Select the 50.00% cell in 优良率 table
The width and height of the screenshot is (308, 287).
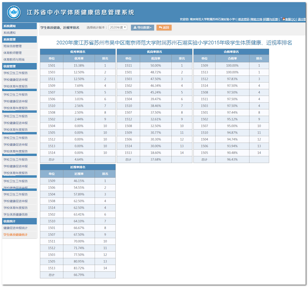pyautogui.click(x=156, y=65)
